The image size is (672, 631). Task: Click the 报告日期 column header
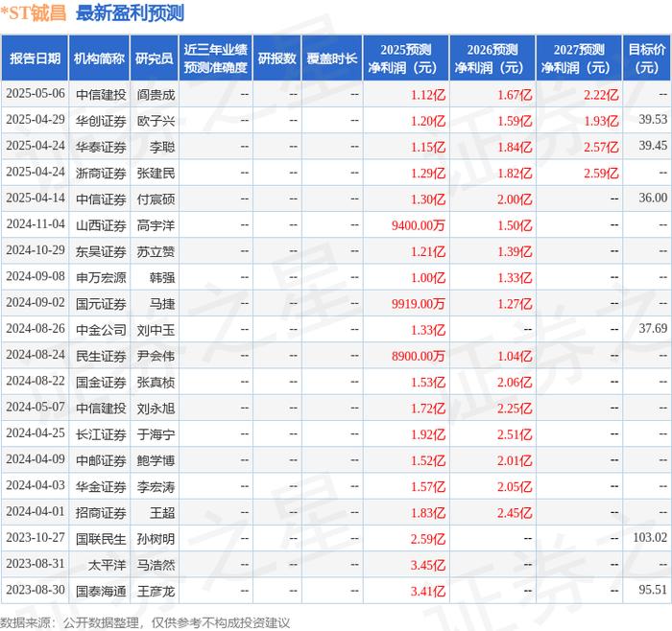click(x=35, y=58)
